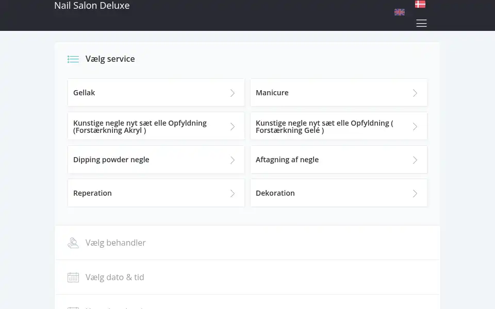Click chevron on Dipping powder negle card
The image size is (495, 309).
[233, 160]
